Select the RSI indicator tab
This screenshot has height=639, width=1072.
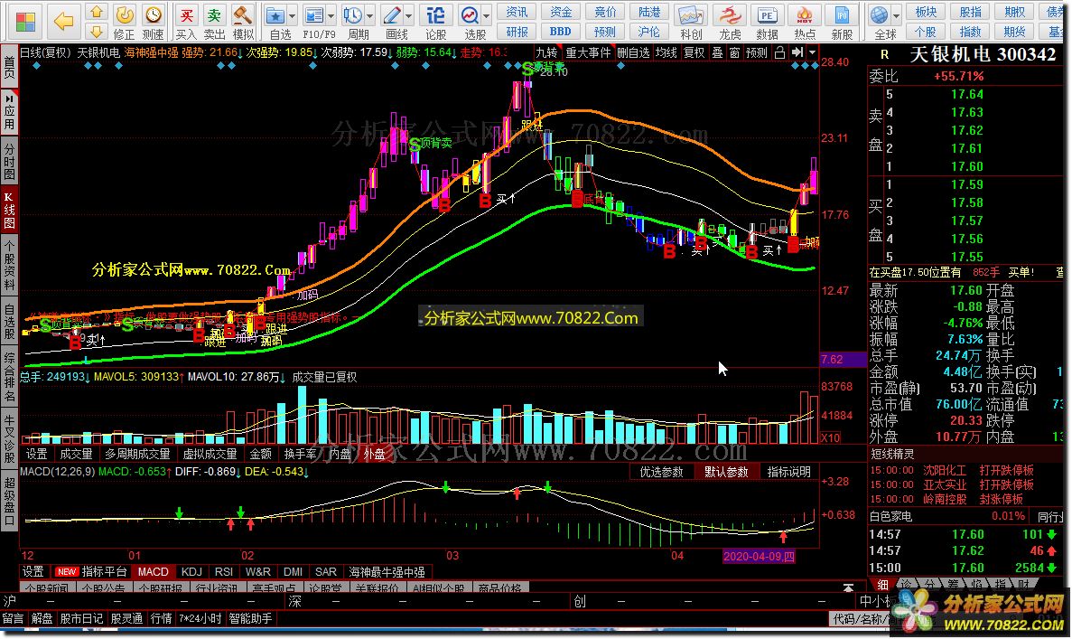(x=224, y=572)
